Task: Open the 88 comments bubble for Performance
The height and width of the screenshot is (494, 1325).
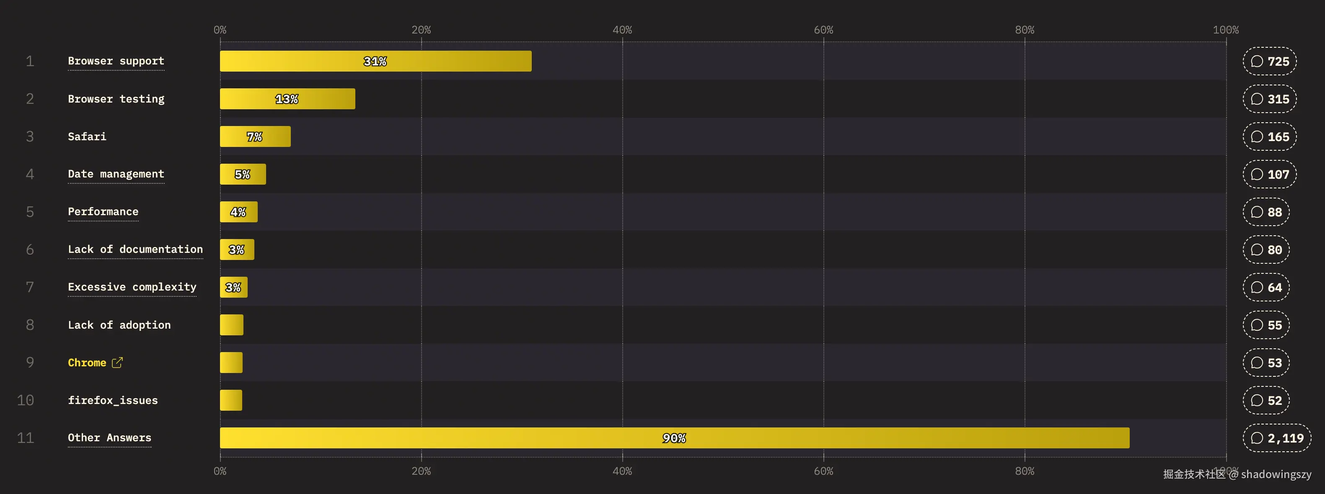Action: point(1266,212)
